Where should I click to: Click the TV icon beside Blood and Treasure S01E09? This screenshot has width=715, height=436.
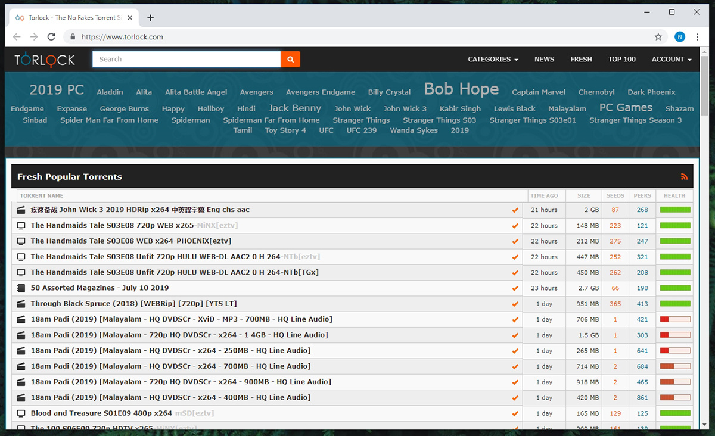click(x=21, y=413)
